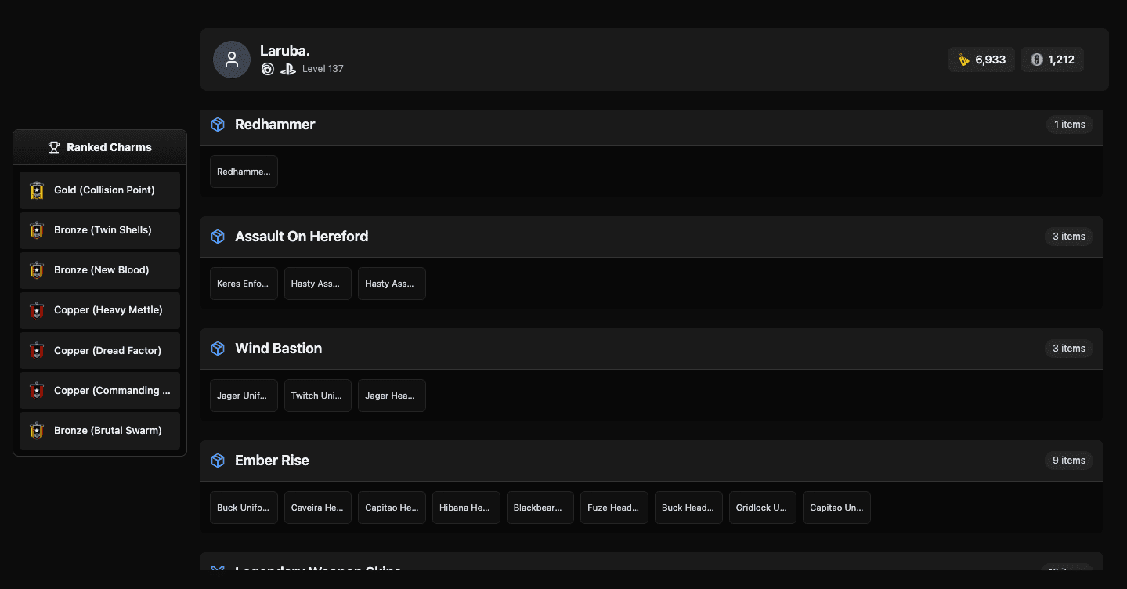
Task: Click the user profile avatar icon
Action: 231,60
